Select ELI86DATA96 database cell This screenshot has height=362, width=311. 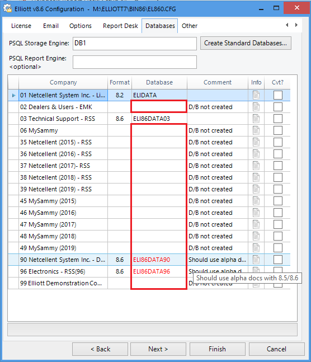(159, 271)
